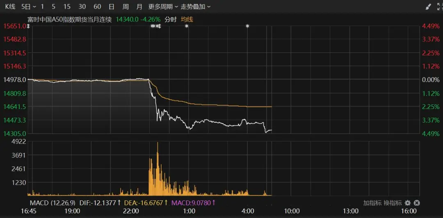Viewport: 443px width, 218px height.
Task: Click 加指标 to add indicator
Action: [x=372, y=203]
